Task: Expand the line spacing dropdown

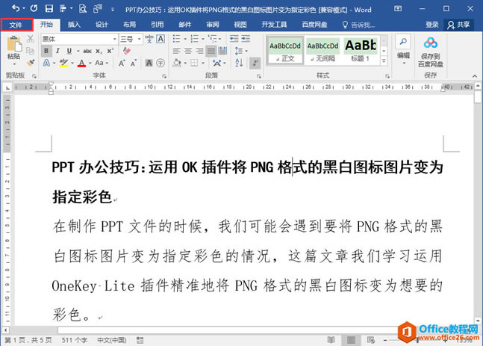Action: click(x=247, y=51)
